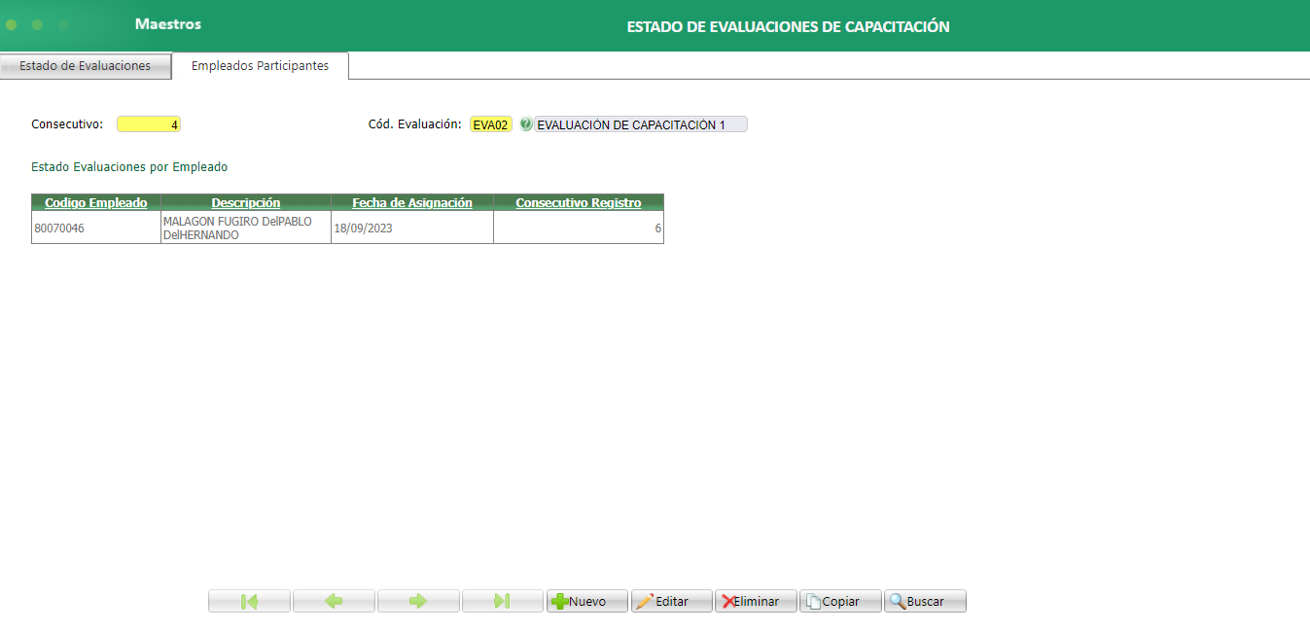Select Empleados Participantes tab
The height and width of the screenshot is (633, 1310).
pyautogui.click(x=260, y=66)
